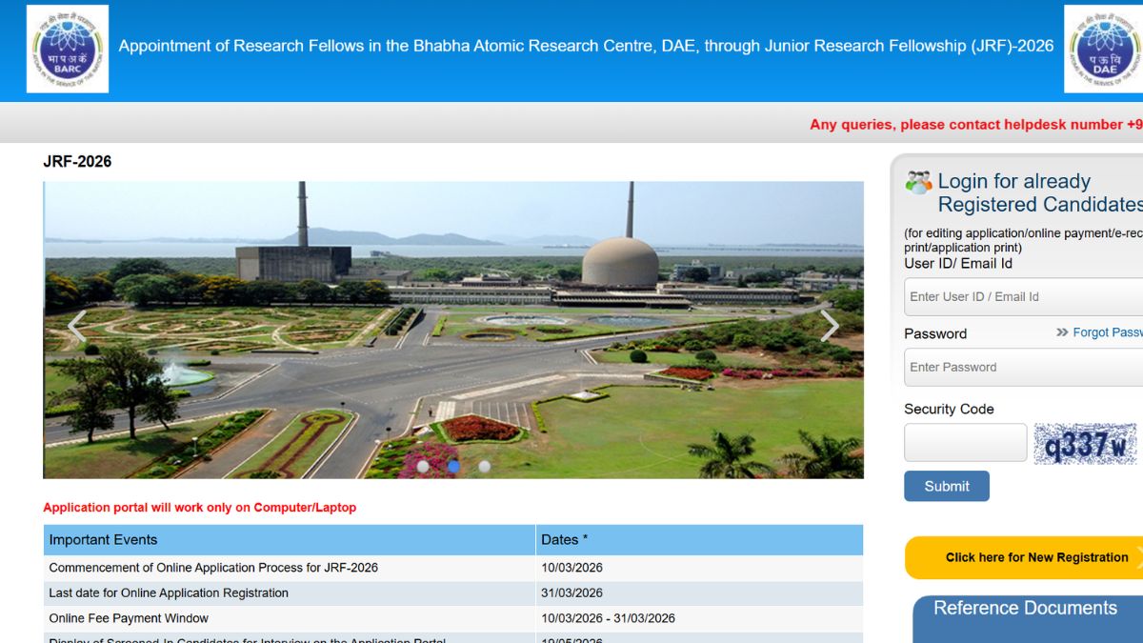1143x643 pixels.
Task: Click the DAE logo at top right
Action: (1104, 49)
